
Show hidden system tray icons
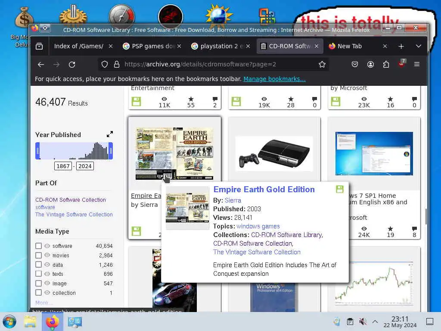pyautogui.click(x=375, y=322)
